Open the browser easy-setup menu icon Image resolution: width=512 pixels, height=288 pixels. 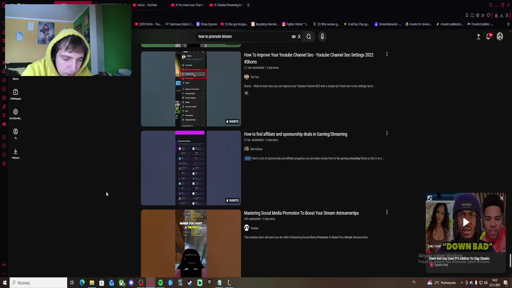coord(507,16)
